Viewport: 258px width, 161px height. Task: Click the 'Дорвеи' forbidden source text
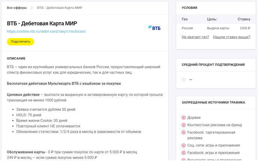194,118
